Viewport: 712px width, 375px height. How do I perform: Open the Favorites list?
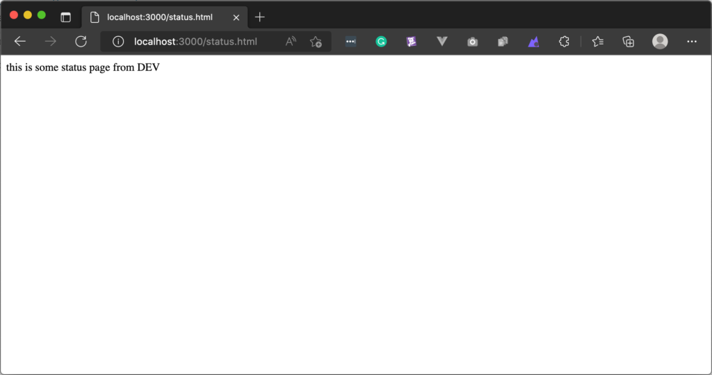click(597, 42)
